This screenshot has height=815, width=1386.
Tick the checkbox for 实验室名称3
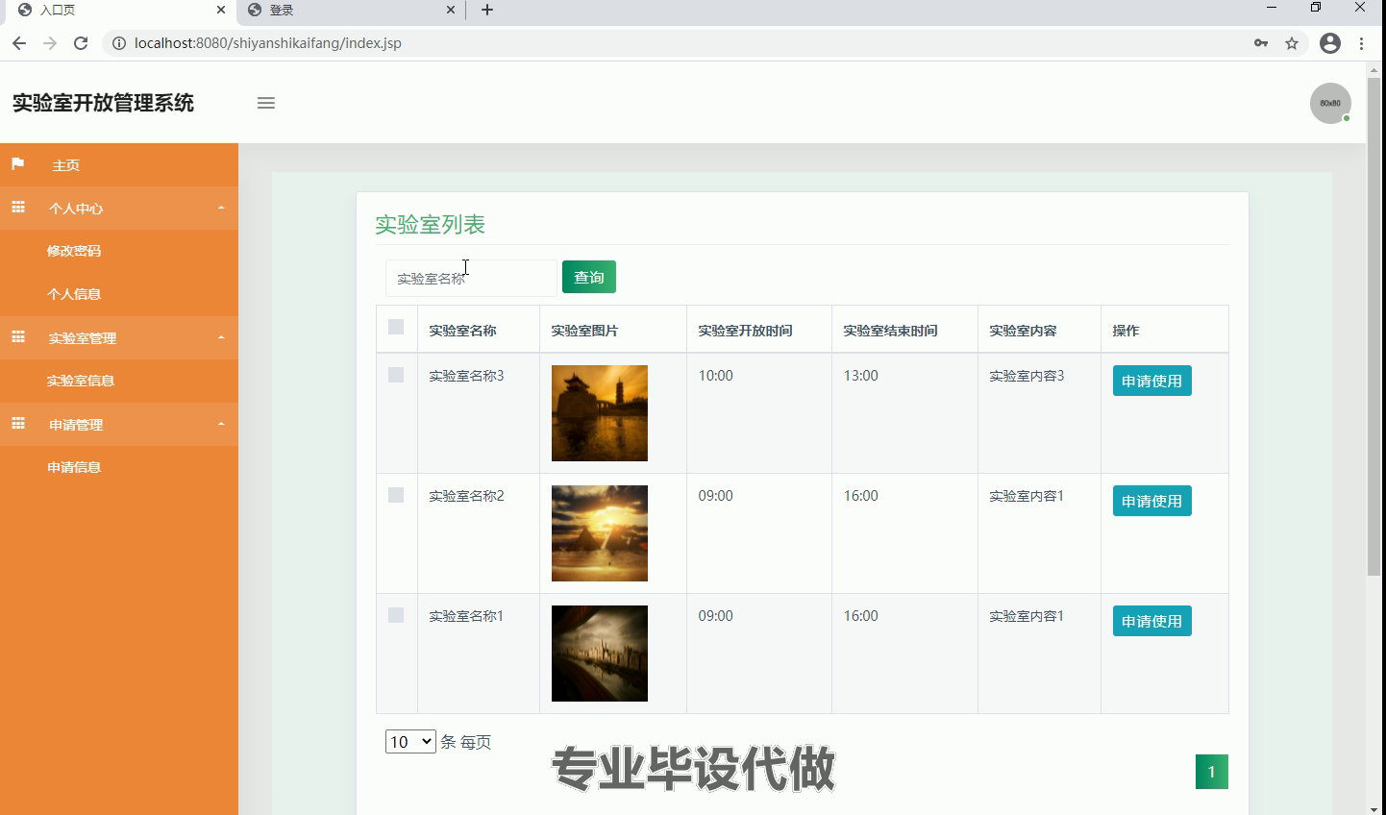[396, 375]
